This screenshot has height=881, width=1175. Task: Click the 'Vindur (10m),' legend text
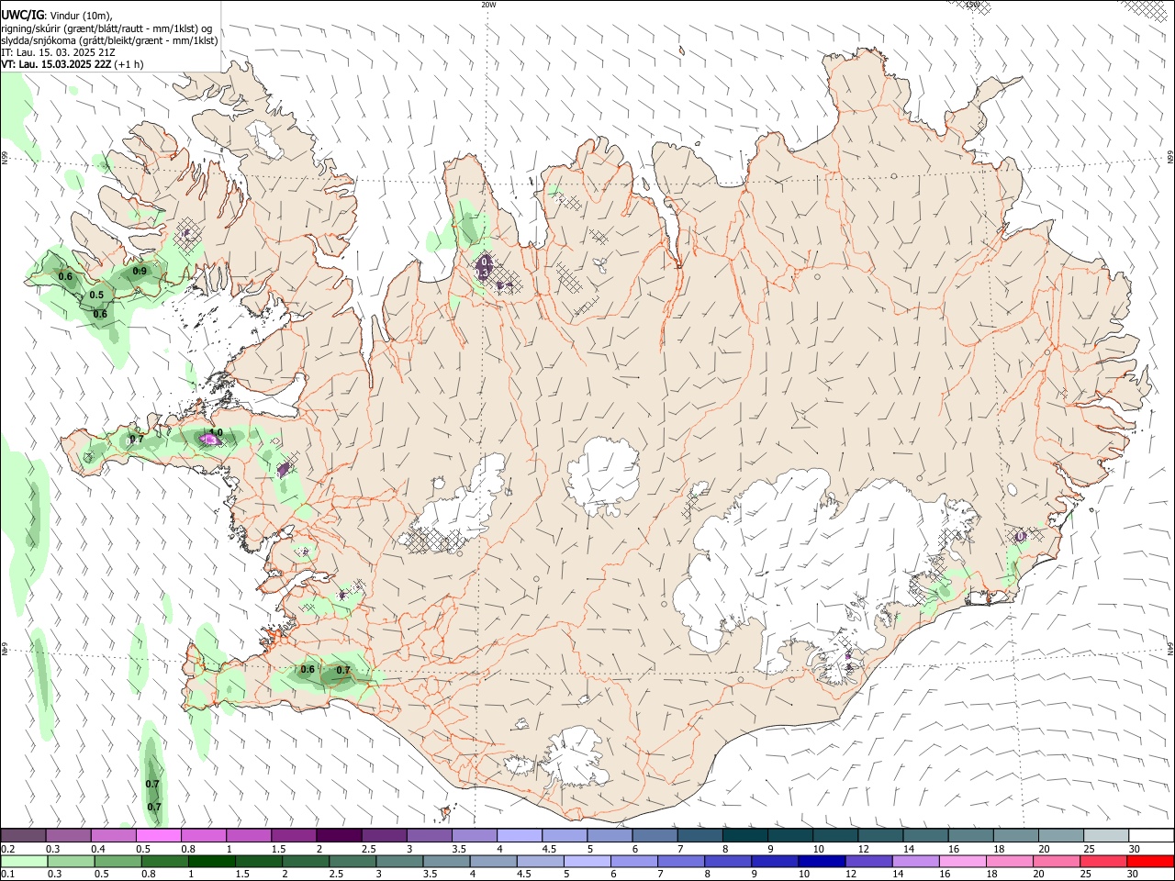80,16
